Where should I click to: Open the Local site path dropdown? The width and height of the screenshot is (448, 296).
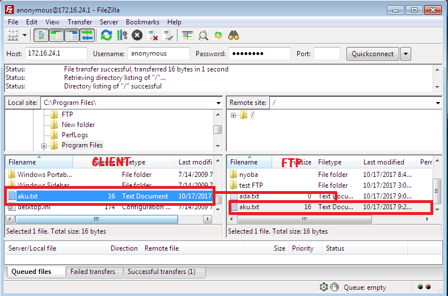pyautogui.click(x=218, y=103)
